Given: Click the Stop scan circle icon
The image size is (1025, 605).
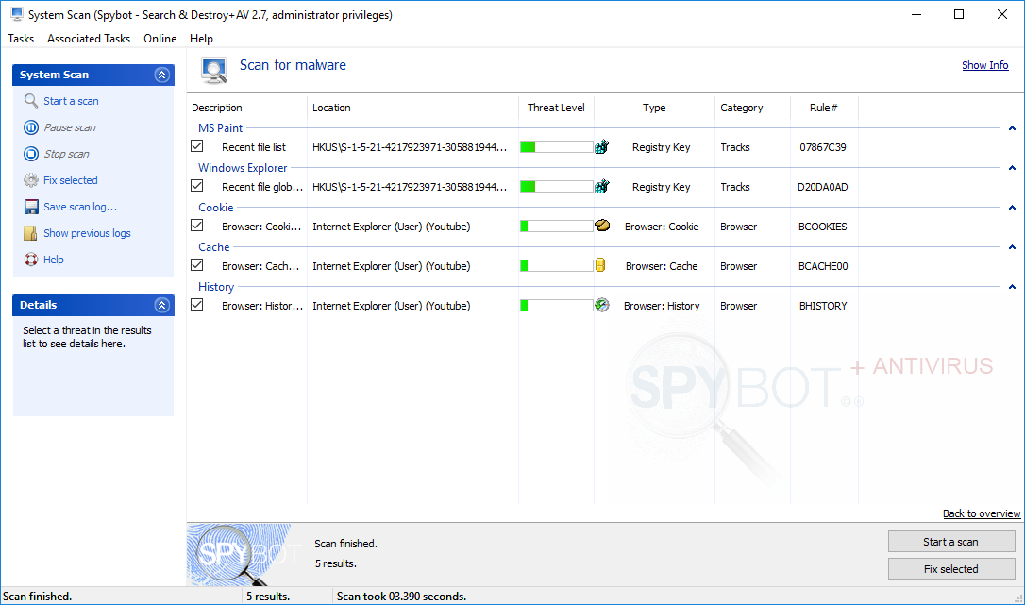Looking at the screenshot, I should coord(31,154).
